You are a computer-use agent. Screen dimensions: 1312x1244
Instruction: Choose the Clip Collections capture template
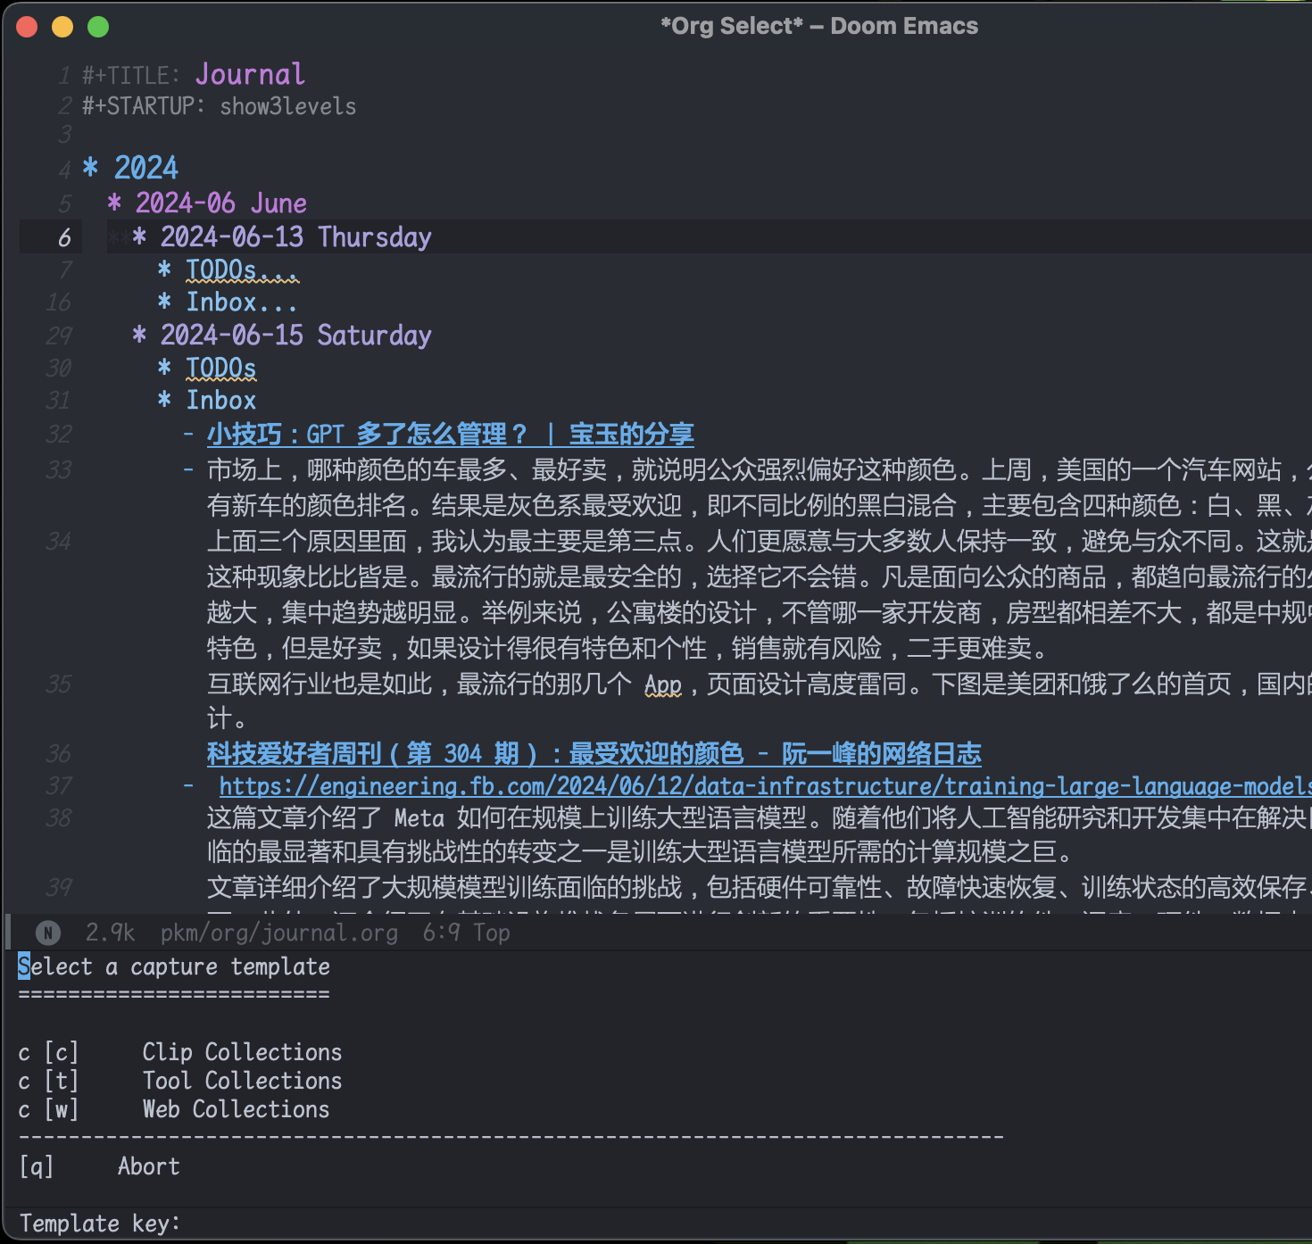pyautogui.click(x=241, y=1052)
